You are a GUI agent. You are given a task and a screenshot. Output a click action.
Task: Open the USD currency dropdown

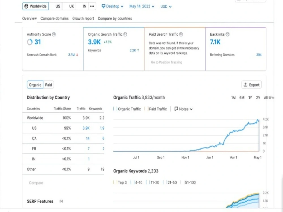pos(166,7)
